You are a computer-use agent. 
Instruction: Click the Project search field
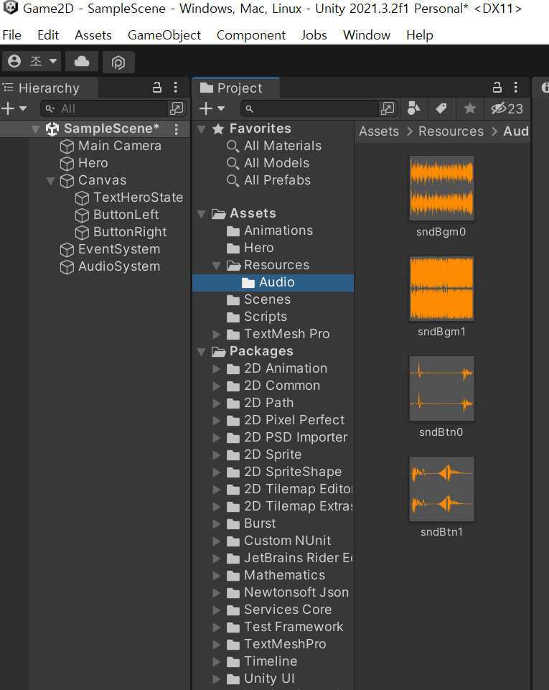[x=309, y=108]
